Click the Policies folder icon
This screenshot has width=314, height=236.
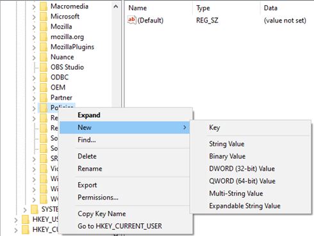click(x=44, y=108)
